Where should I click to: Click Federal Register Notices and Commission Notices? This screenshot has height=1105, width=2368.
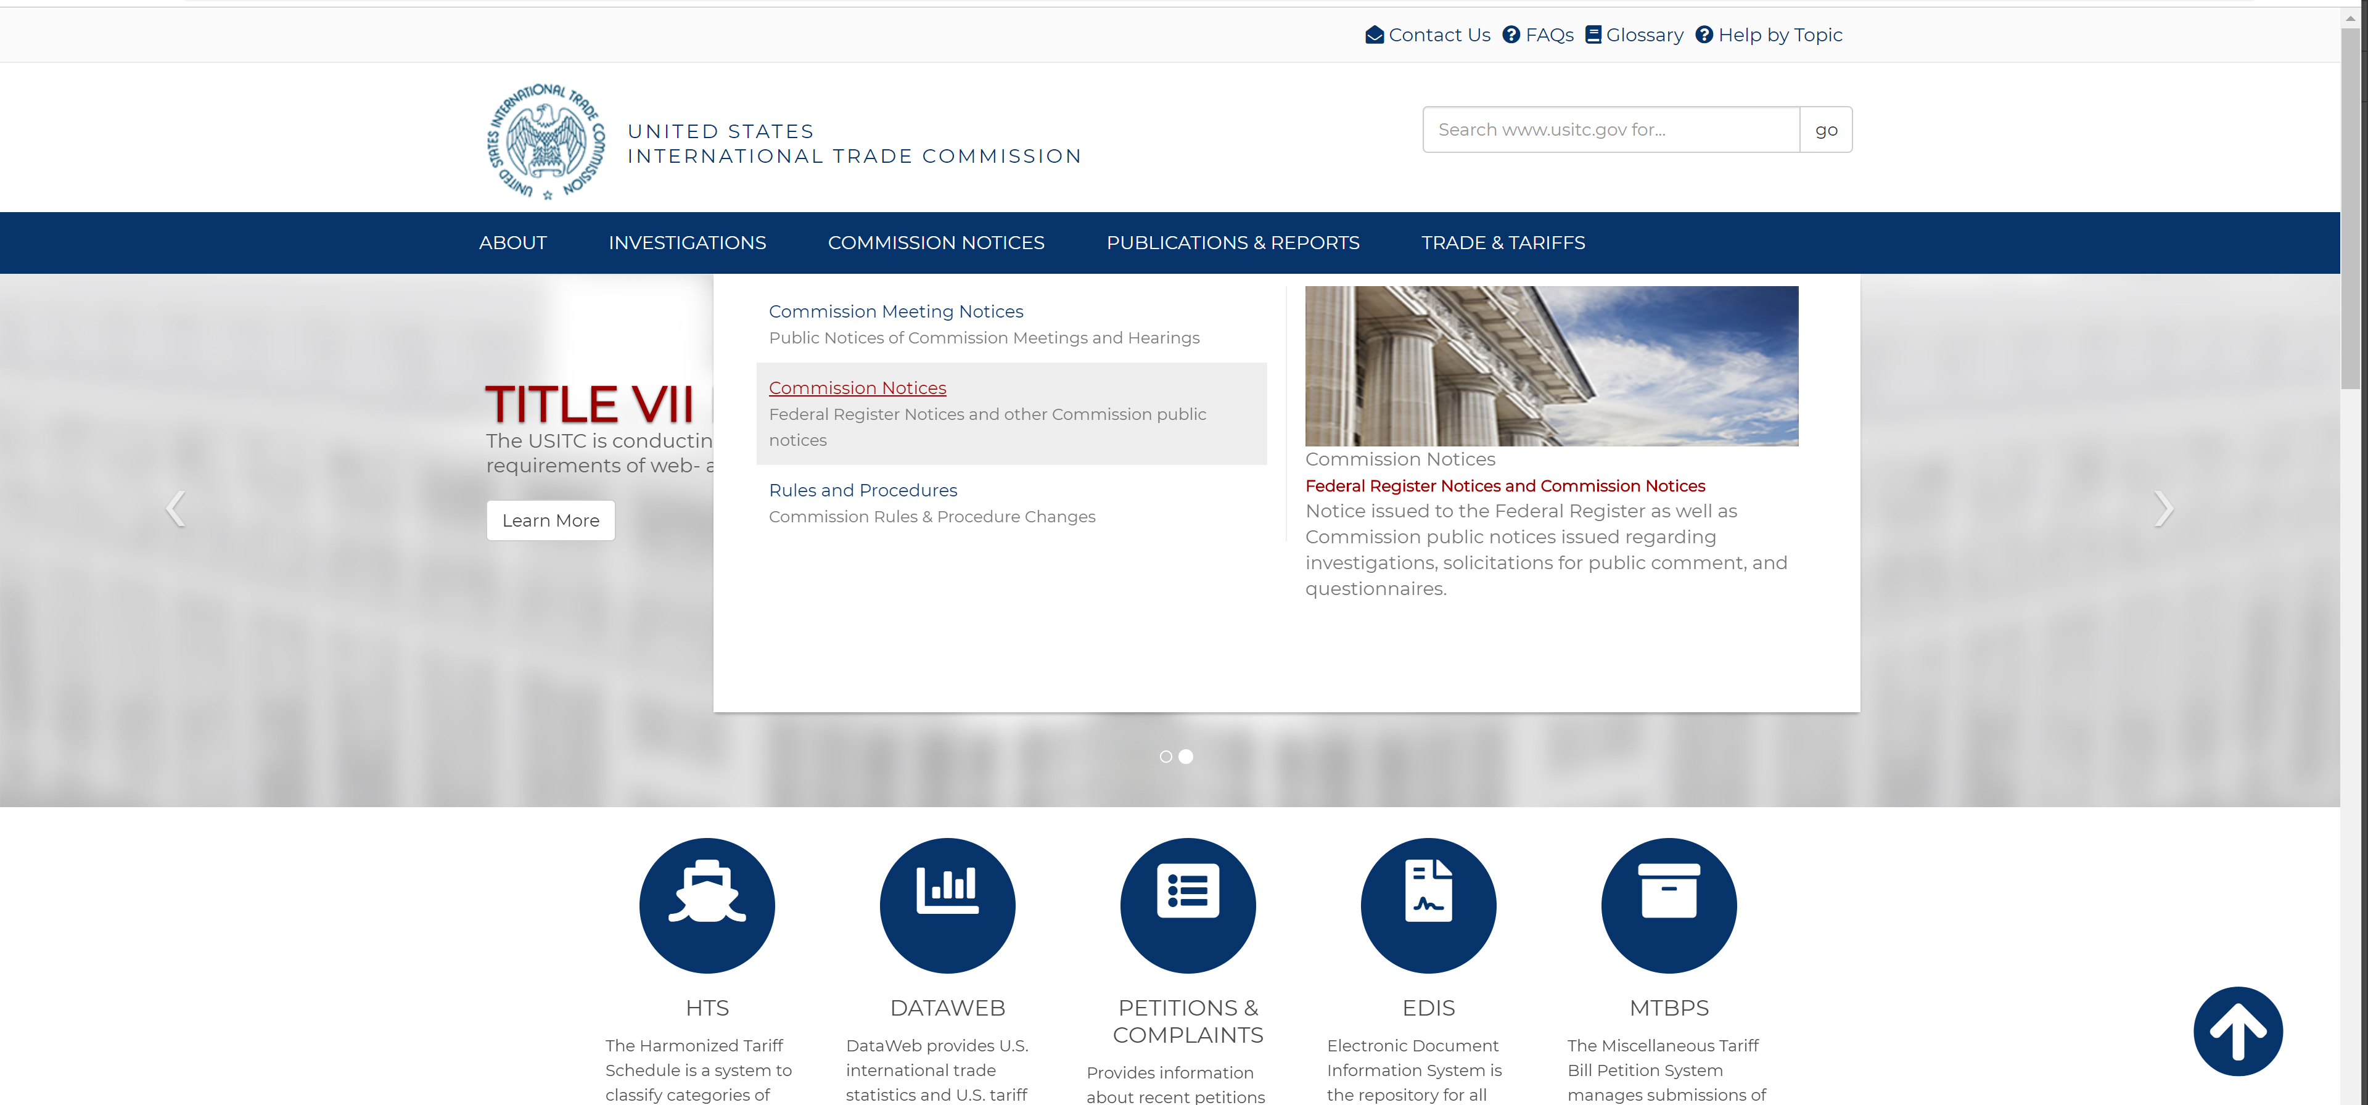[x=1505, y=485]
